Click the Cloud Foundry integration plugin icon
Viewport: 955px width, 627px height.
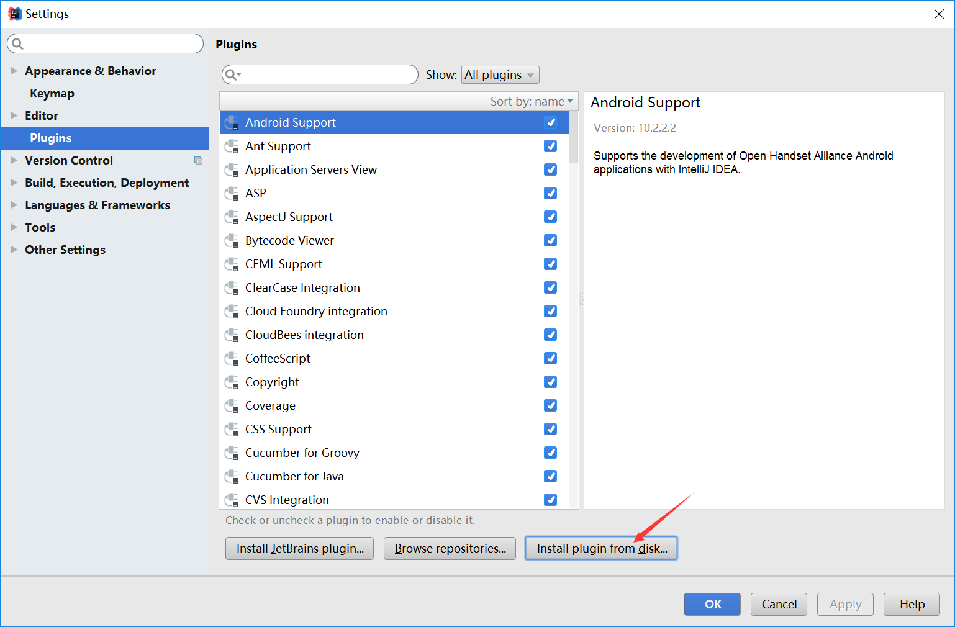232,312
